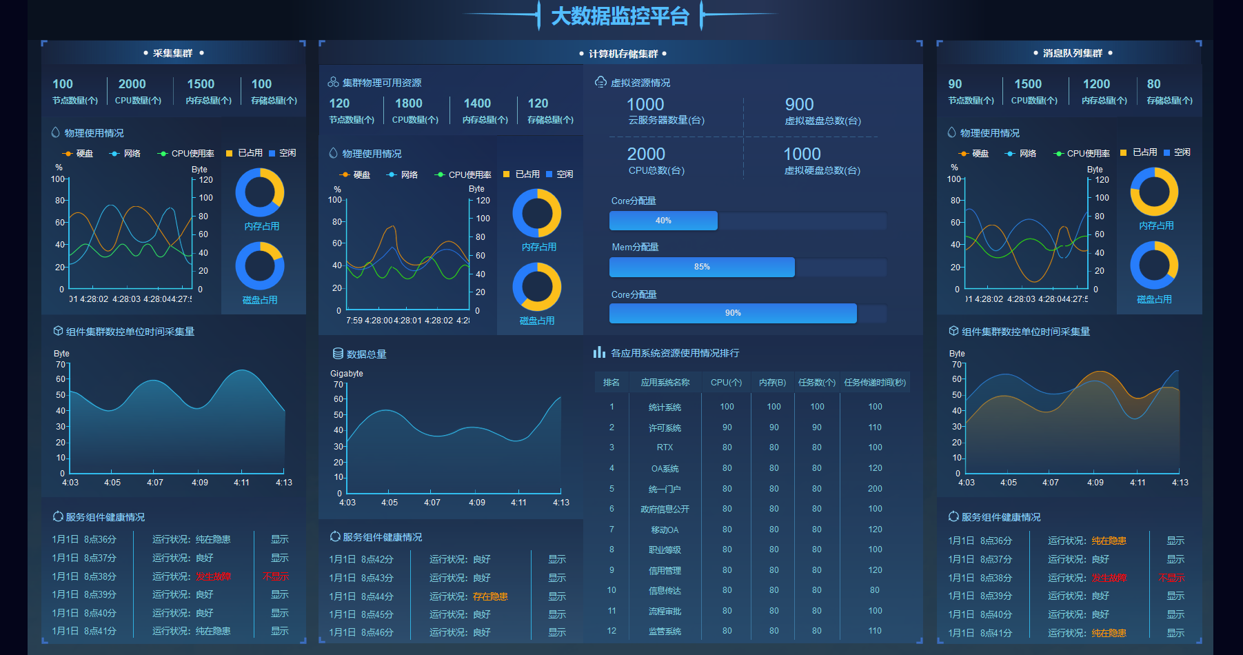The height and width of the screenshot is (655, 1243).
Task: Click the bar chart icon beside 各应用系统资源使用情况排行
Action: click(599, 352)
